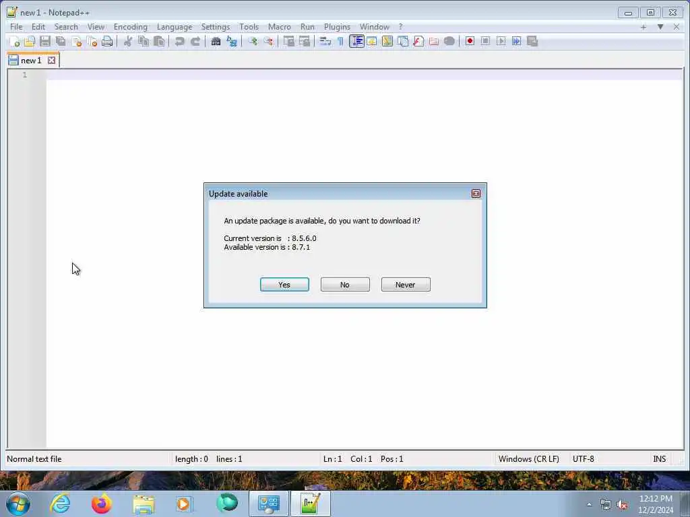This screenshot has width=690, height=517.
Task: Open the Settings menu
Action: coord(216,27)
